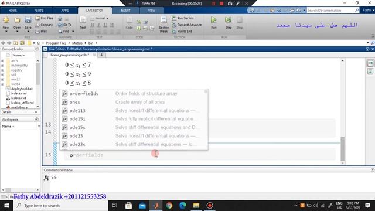The height and width of the screenshot is (211, 375).
Task: Select the ode23 suggestion
Action: (x=134, y=136)
